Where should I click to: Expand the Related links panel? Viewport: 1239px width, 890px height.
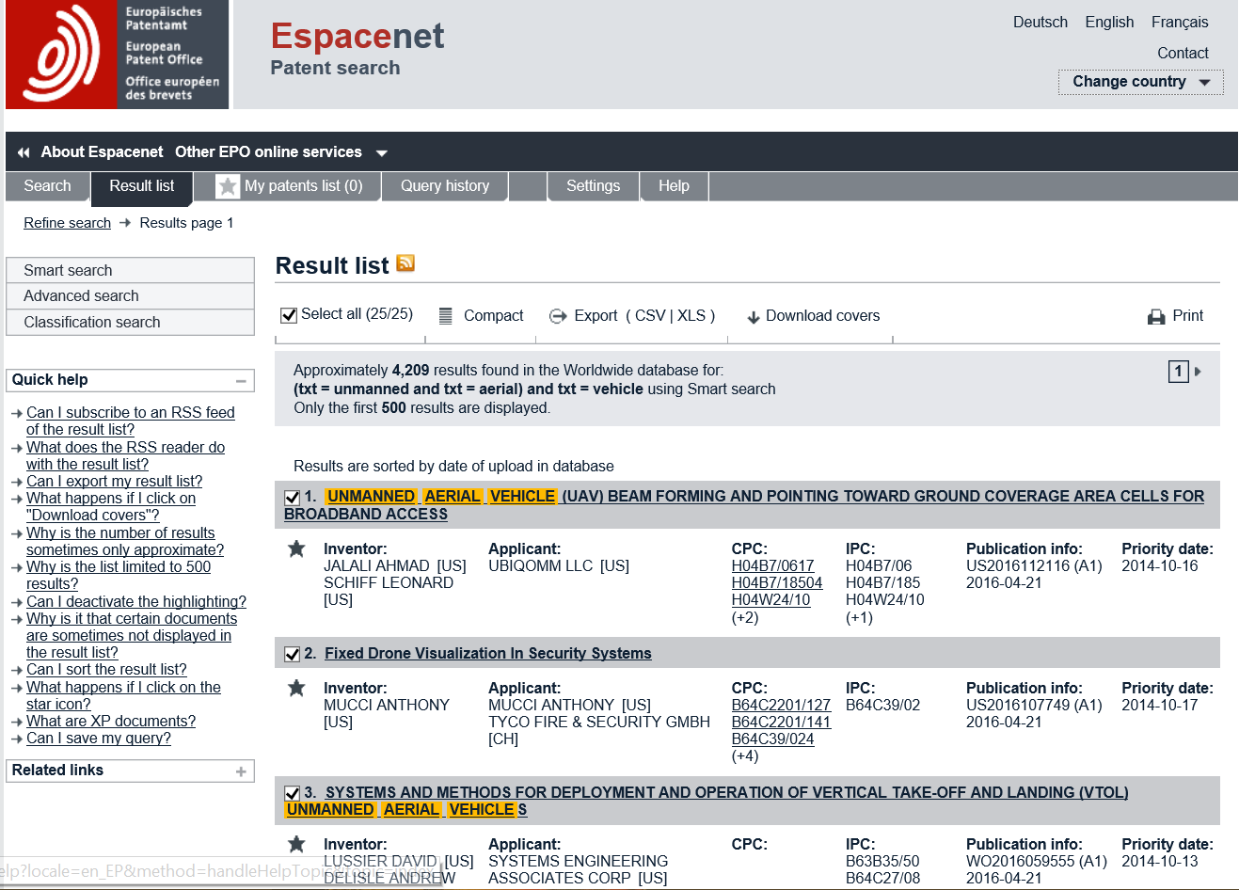[x=241, y=771]
